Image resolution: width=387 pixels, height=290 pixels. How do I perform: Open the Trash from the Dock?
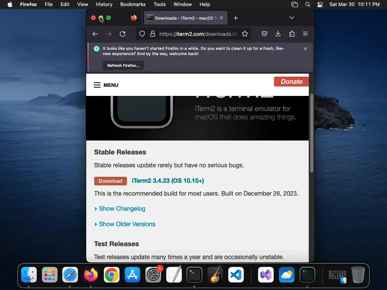click(x=358, y=275)
